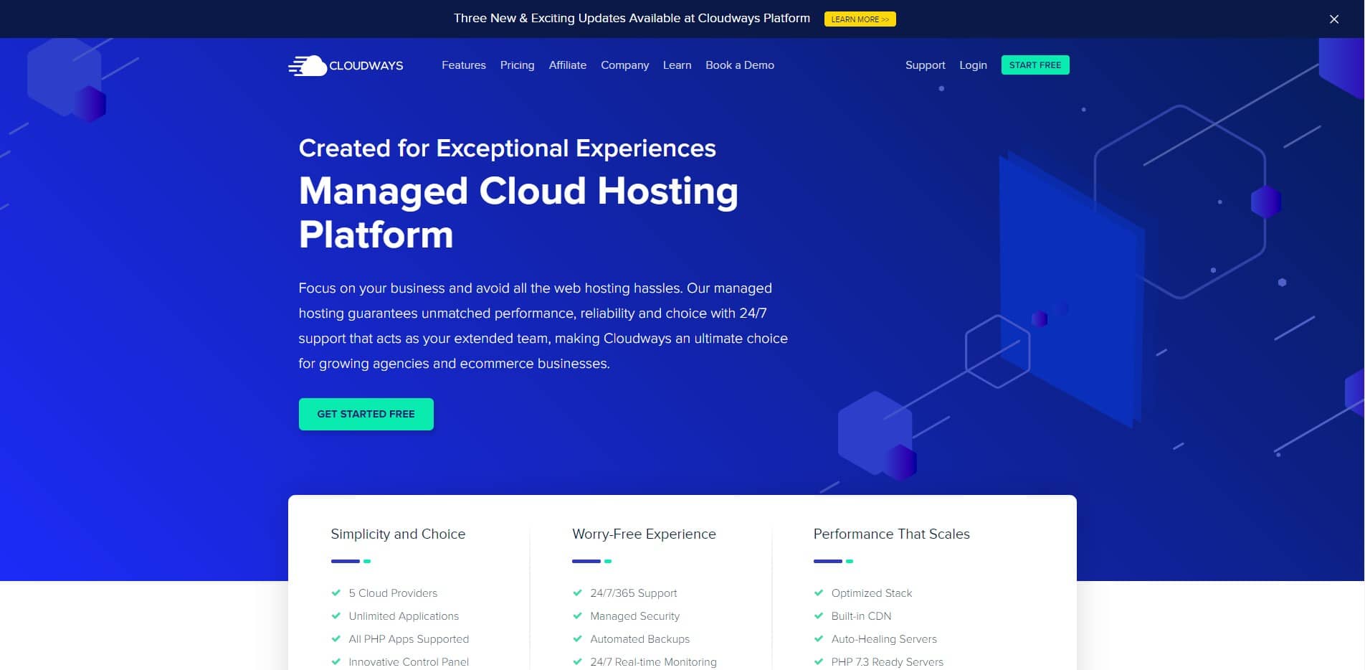Open the Affiliate menu item
This screenshot has height=670, width=1365.
pos(568,65)
